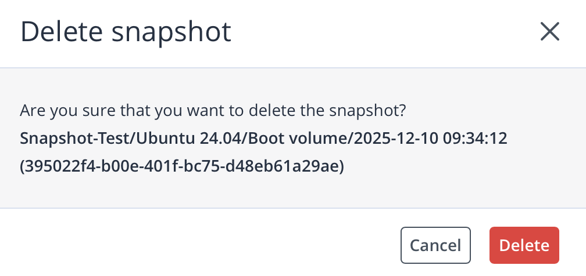The height and width of the screenshot is (276, 586).
Task: Click the snapshot ID starting with 395022f4
Action: [x=182, y=167]
